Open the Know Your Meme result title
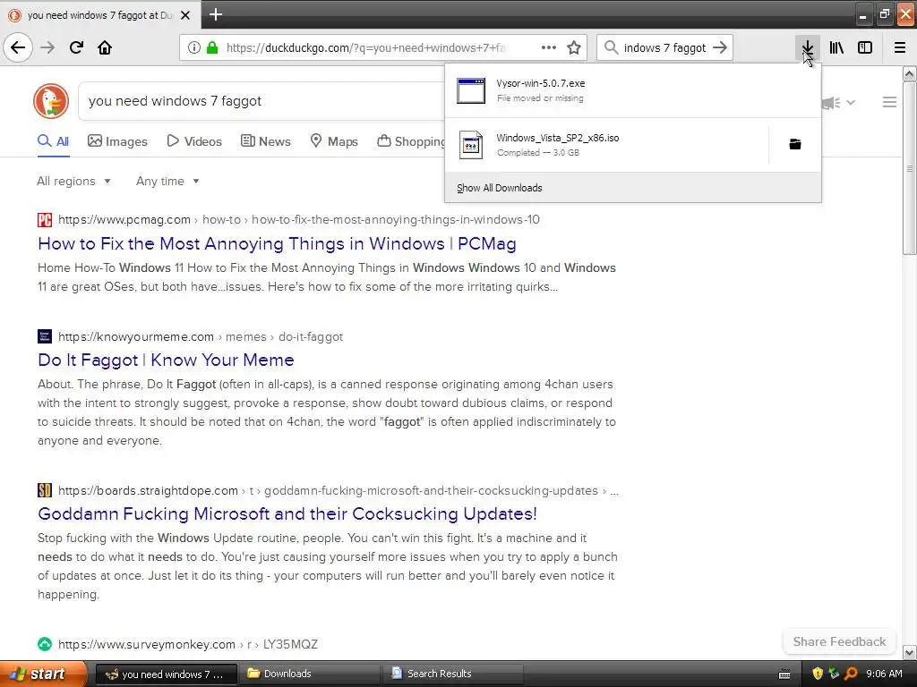 pyautogui.click(x=166, y=360)
